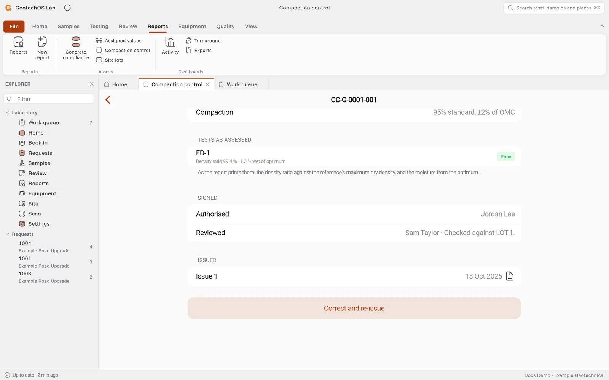
Task: Click the Up to date sync status
Action: [x=31, y=375]
